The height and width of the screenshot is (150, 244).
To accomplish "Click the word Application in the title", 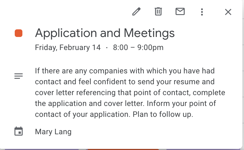I will pos(66,33).
